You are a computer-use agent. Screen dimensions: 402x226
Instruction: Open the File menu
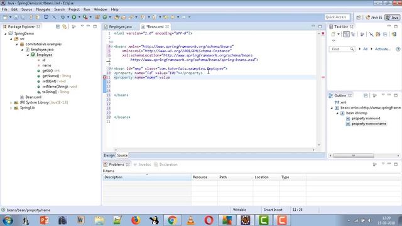[x=4, y=9]
